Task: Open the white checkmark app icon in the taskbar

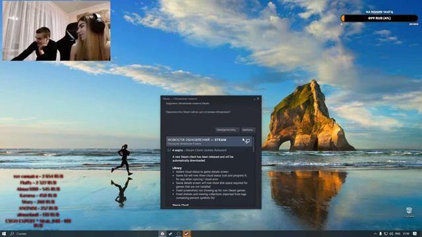Action: [x=170, y=234]
